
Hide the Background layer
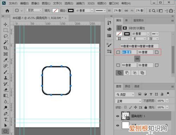click(x=118, y=126)
